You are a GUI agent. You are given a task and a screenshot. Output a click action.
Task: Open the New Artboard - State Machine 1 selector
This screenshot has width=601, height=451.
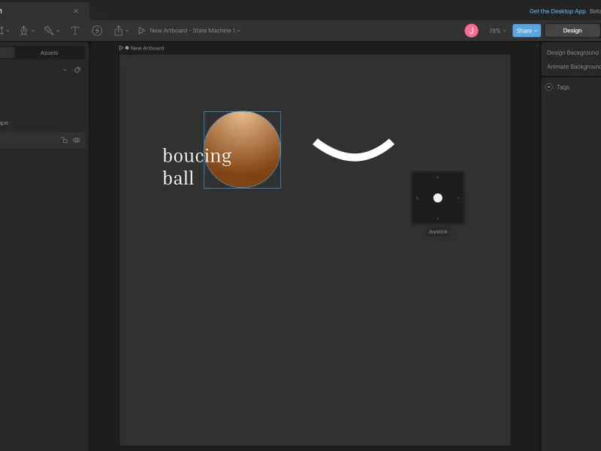pos(195,31)
